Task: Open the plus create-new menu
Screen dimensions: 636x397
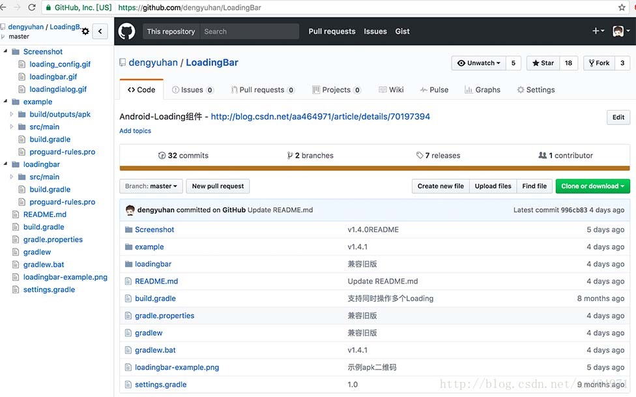Action: click(598, 31)
